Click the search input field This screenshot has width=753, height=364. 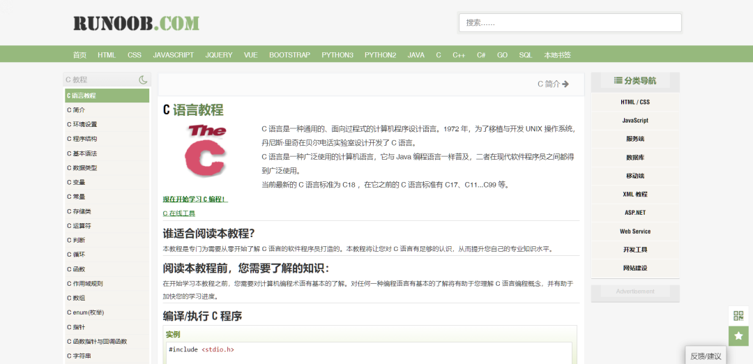[x=570, y=22]
